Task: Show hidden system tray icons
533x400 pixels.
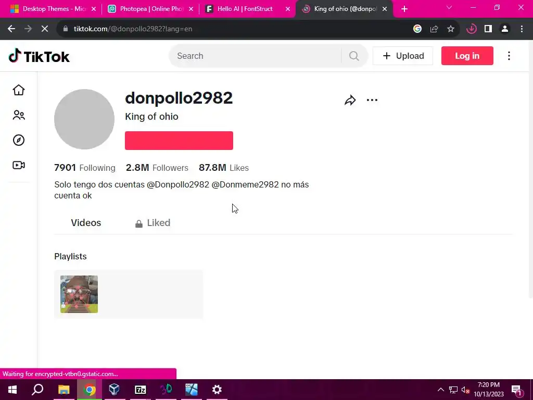Action: [x=440, y=390]
